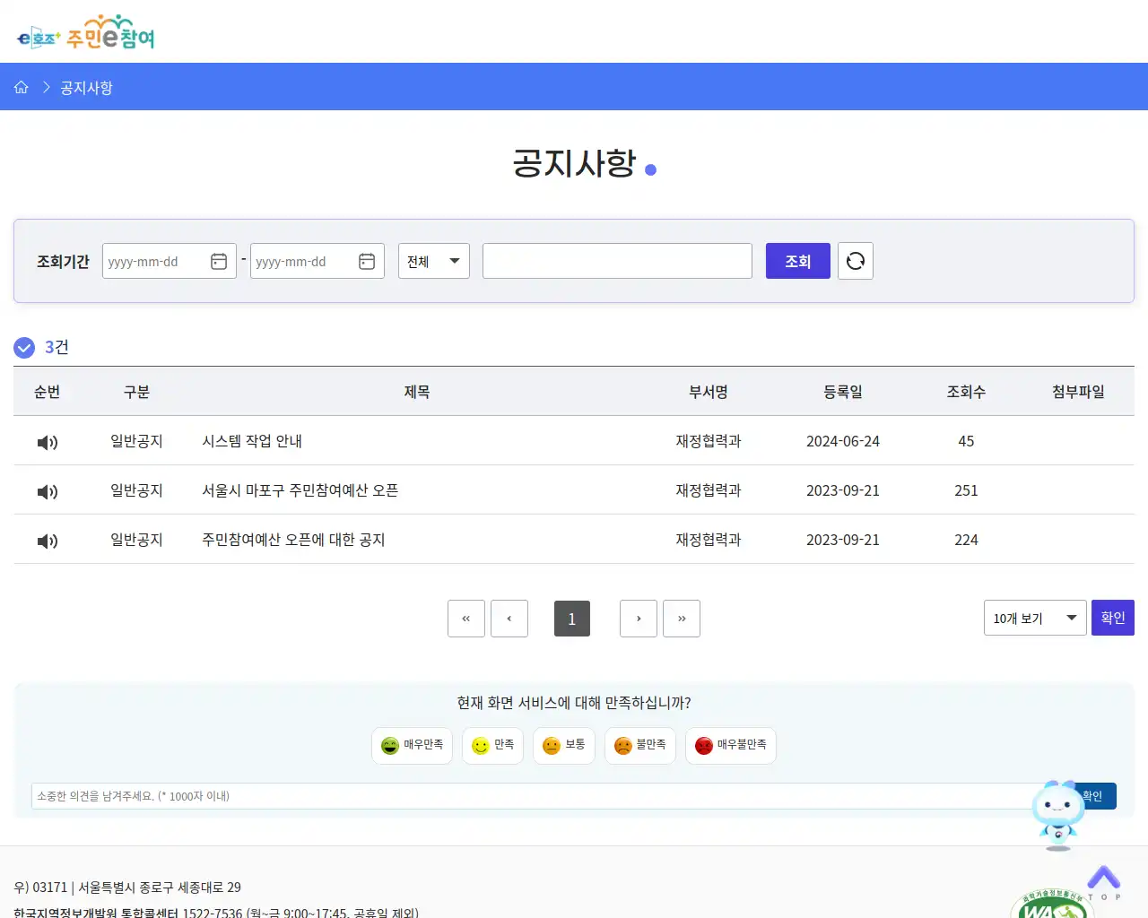Screen dimensions: 1148x918
Task: Click the 구분 column header
Action: [x=137, y=392]
